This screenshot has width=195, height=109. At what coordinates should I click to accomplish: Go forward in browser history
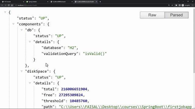(5, 5)
